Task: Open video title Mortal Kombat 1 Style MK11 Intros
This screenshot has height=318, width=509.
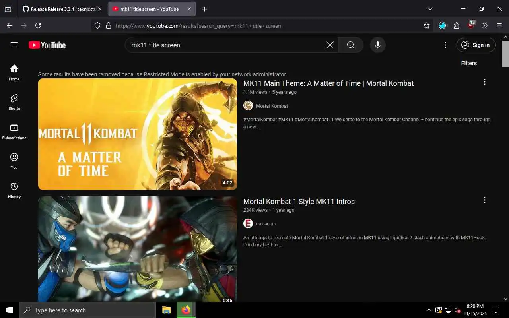Action: pos(299,202)
